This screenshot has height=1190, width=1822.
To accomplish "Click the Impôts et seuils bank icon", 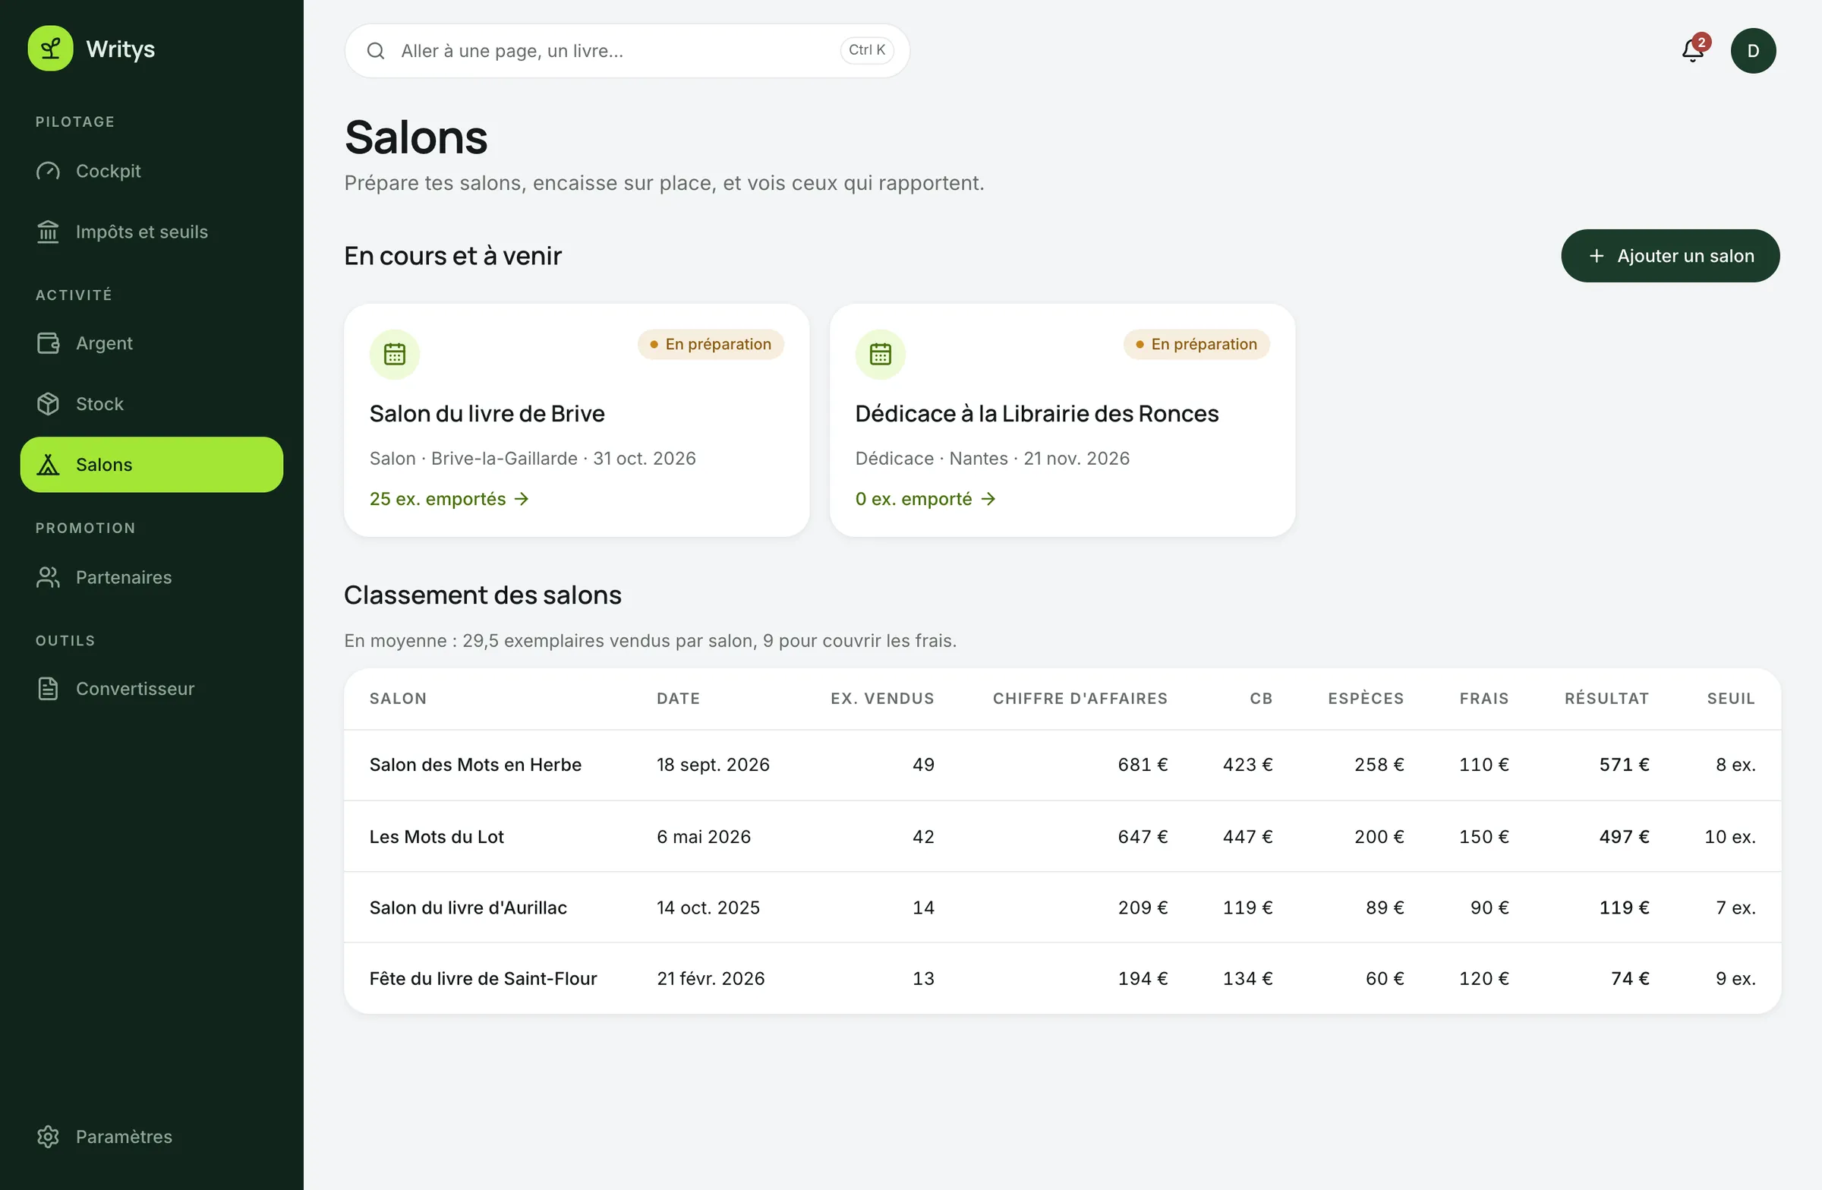I will (x=49, y=232).
